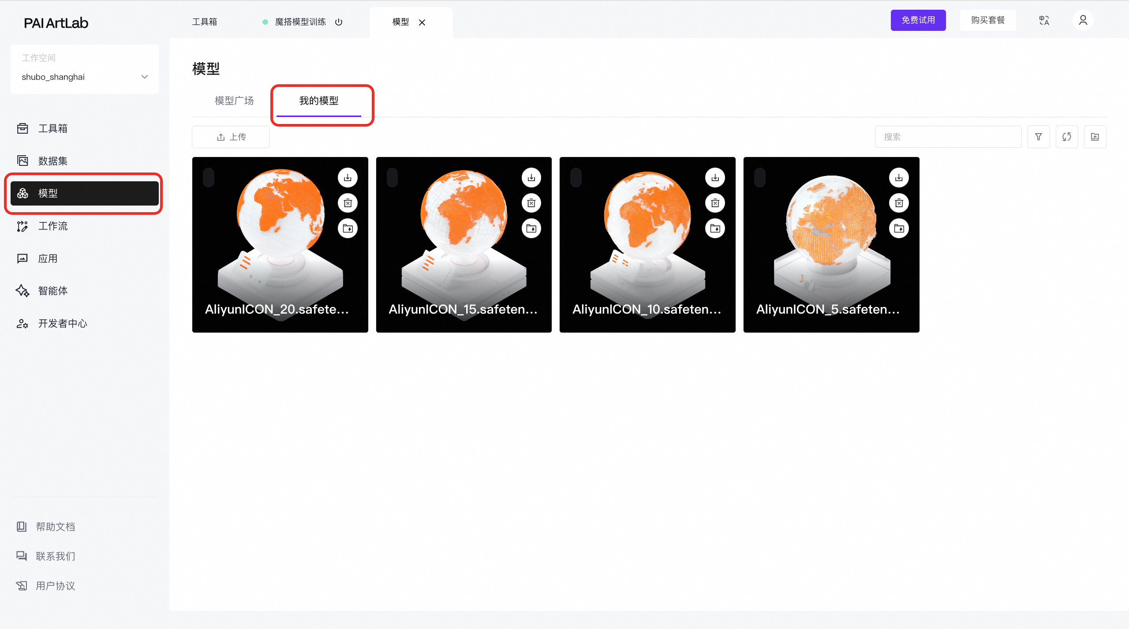Screen dimensions: 1129x629
Task: Move AliyunICON_10 model to folder
Action: click(715, 228)
